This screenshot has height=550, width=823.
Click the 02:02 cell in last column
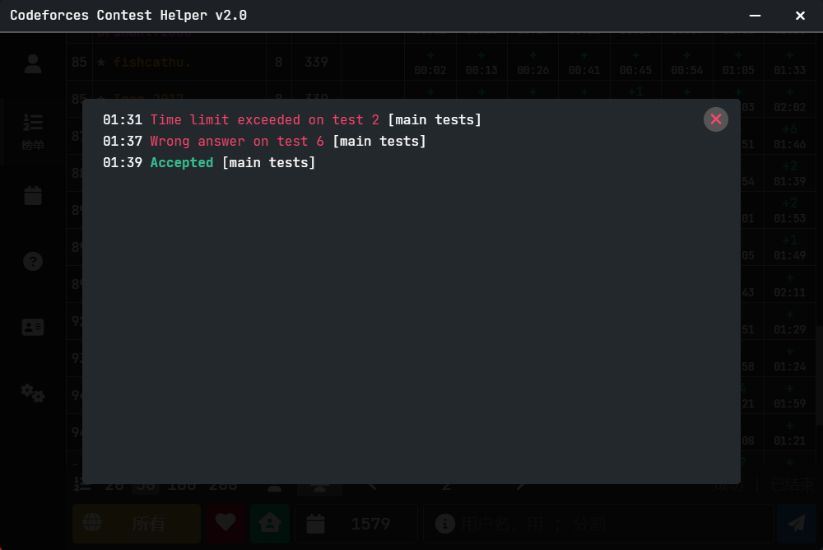pos(790,100)
